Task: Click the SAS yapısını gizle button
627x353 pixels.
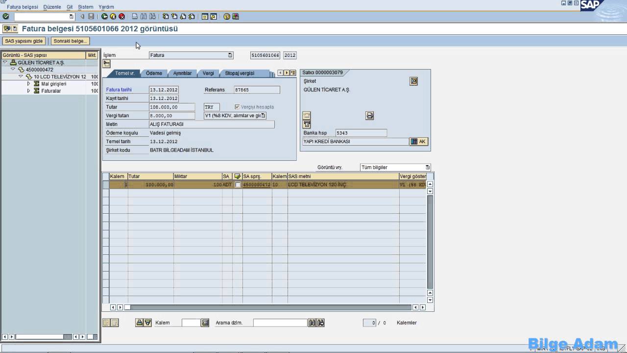Action: pyautogui.click(x=24, y=41)
